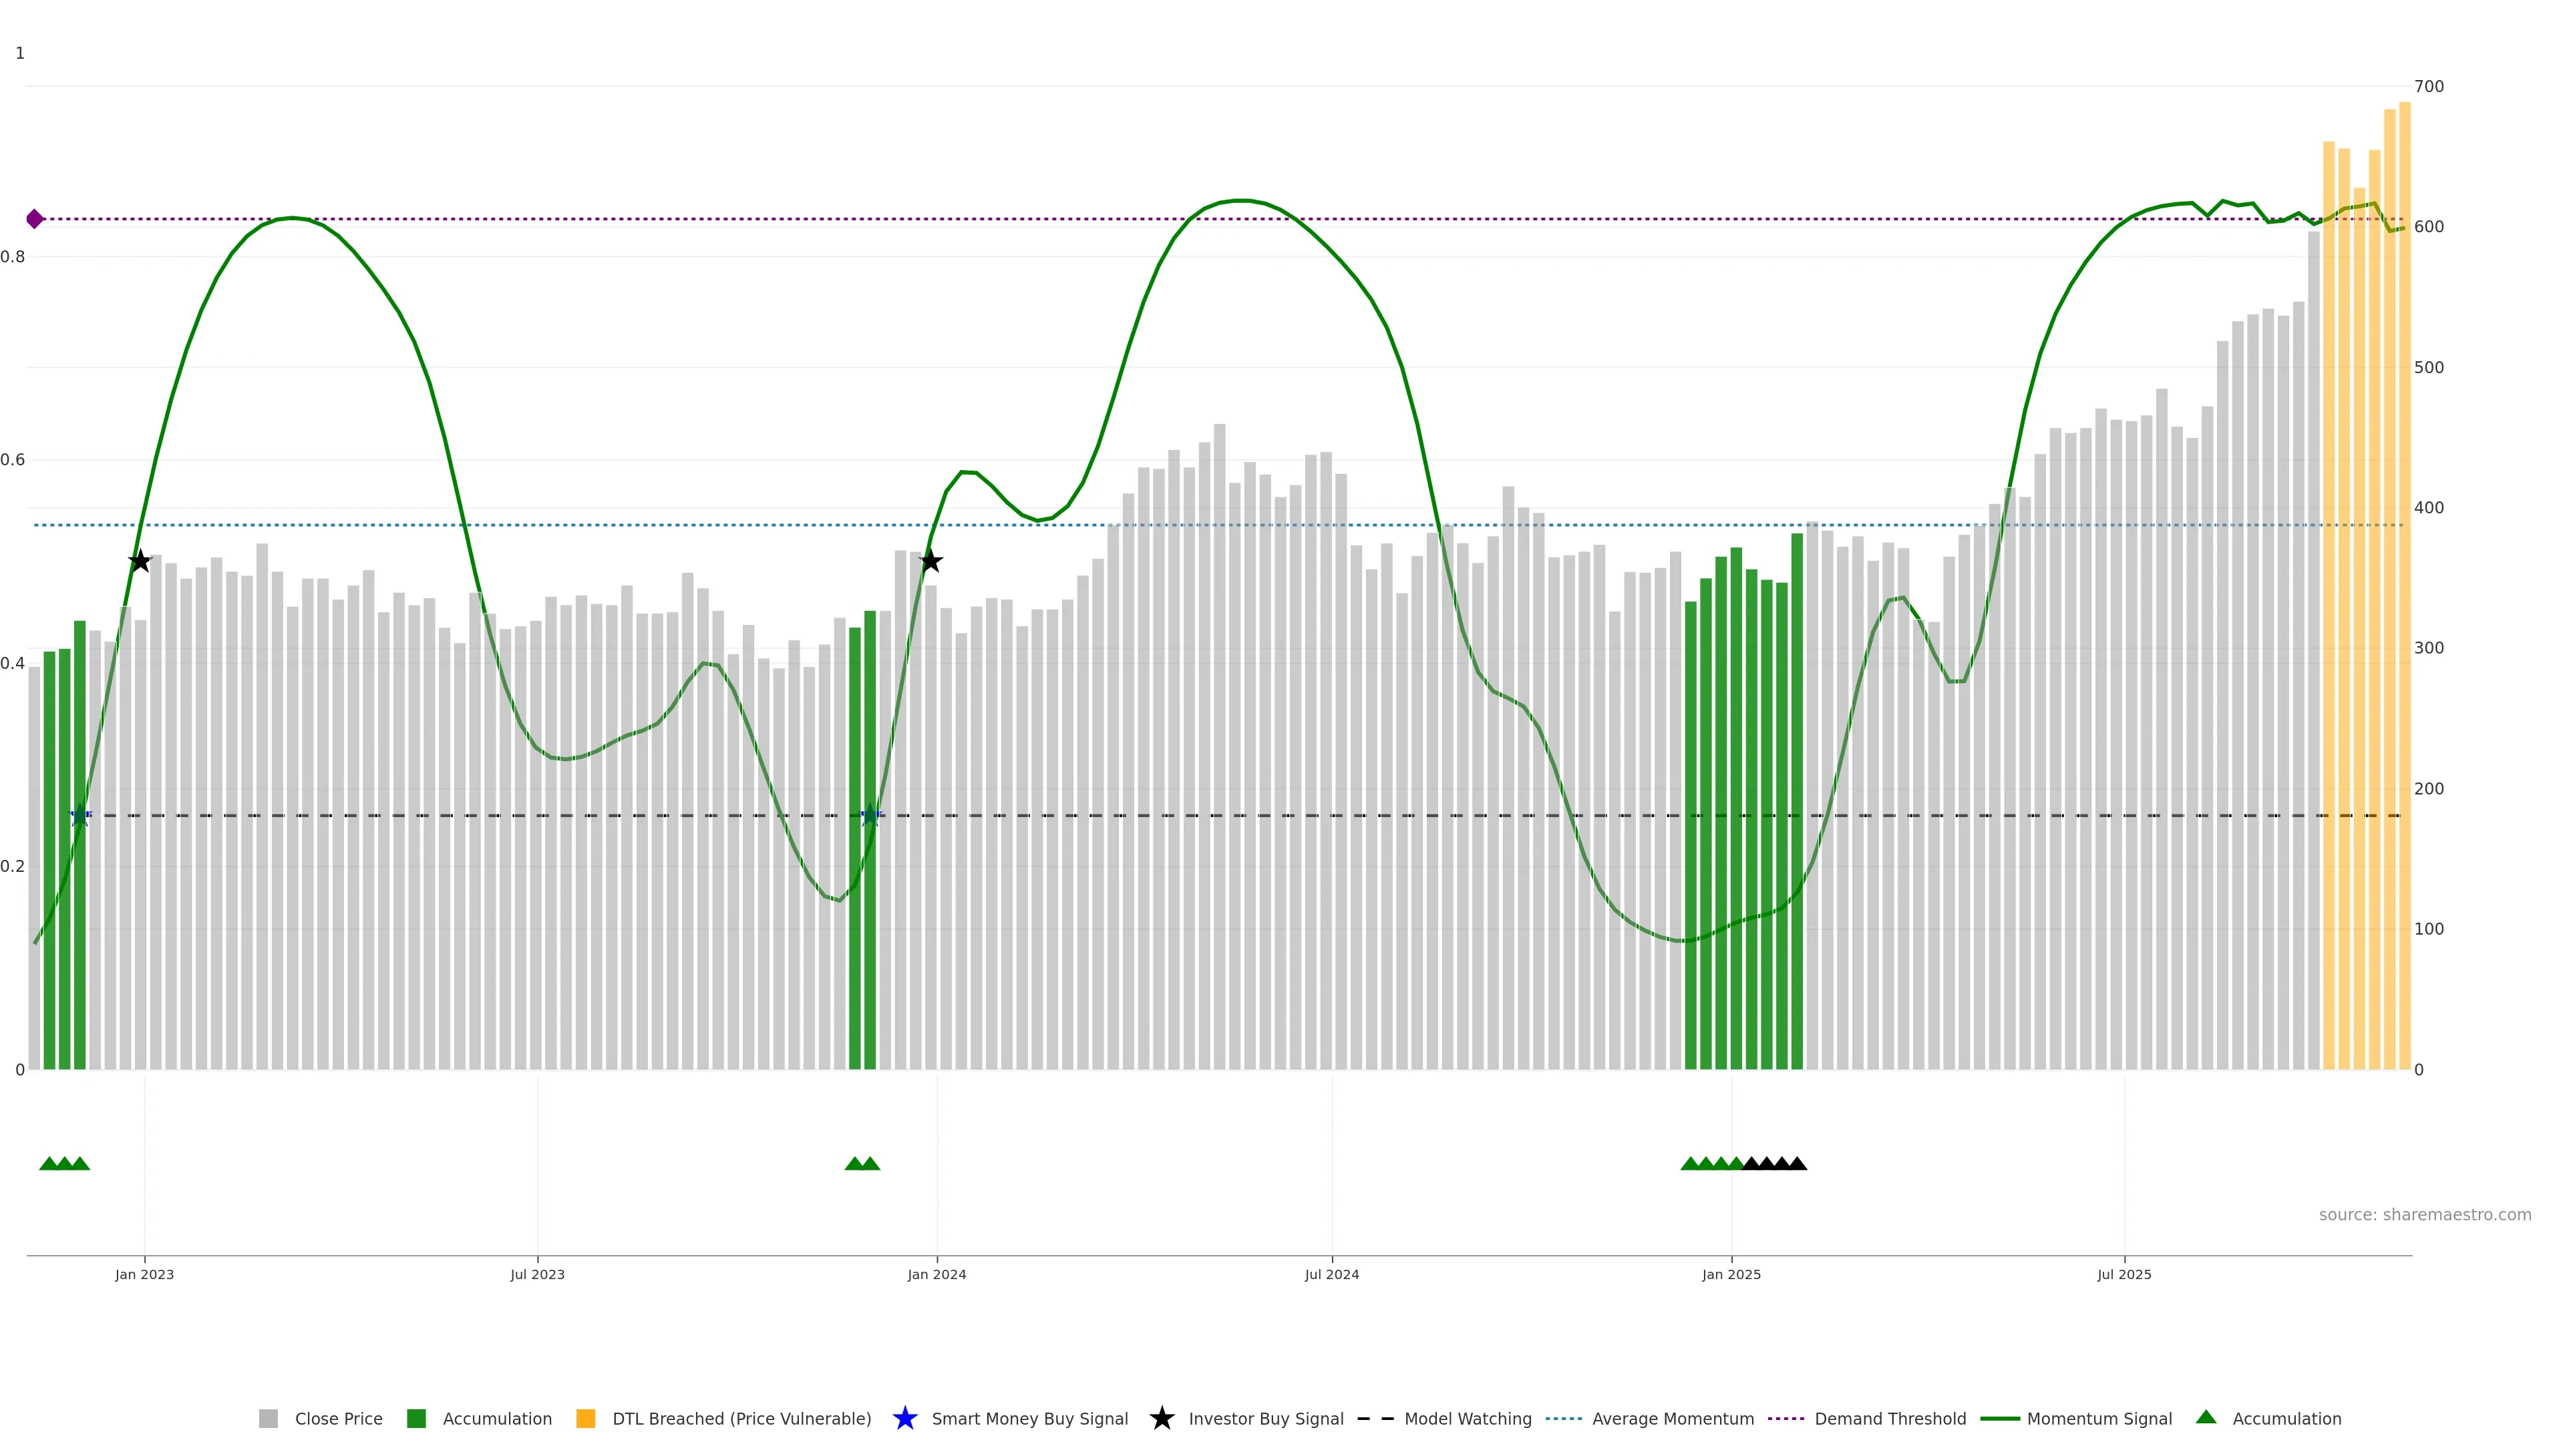Image resolution: width=2565 pixels, height=1442 pixels.
Task: Click the Jan 2025 axis label
Action: click(x=1731, y=1274)
